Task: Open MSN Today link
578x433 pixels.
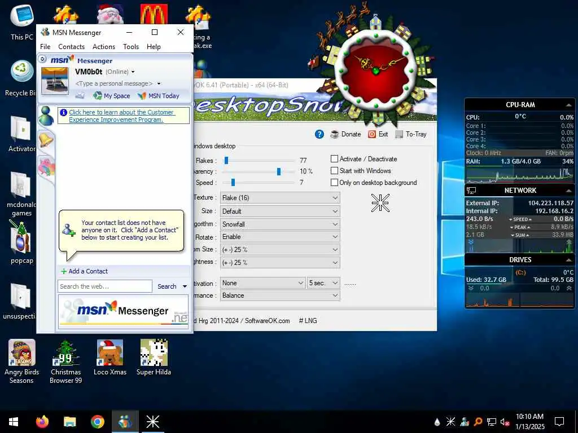Action: pos(159,96)
